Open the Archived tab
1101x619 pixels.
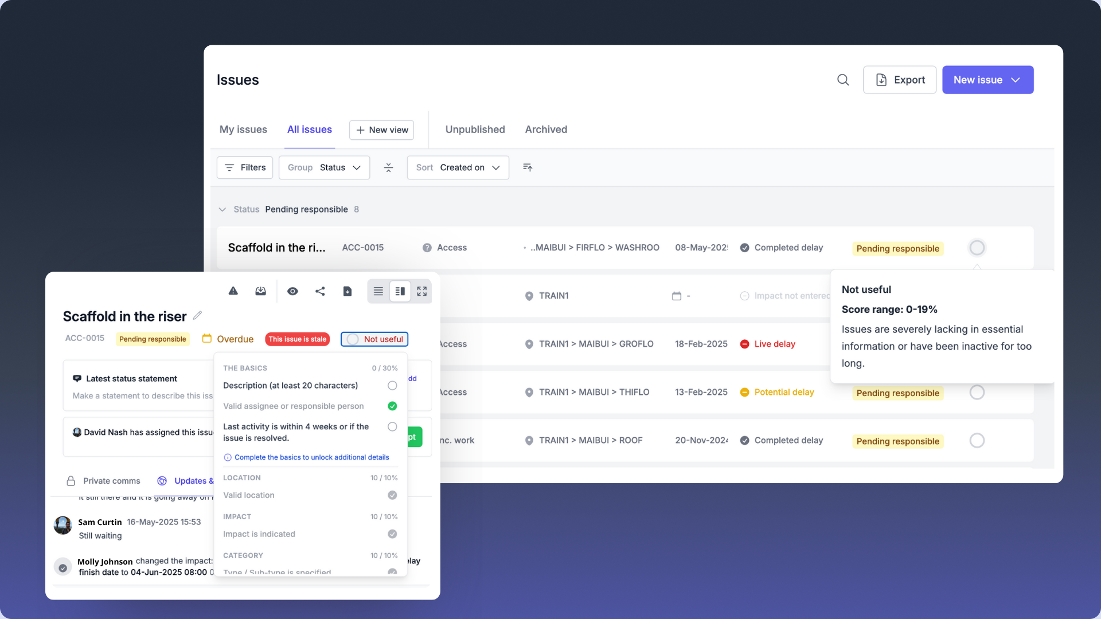[x=546, y=130]
